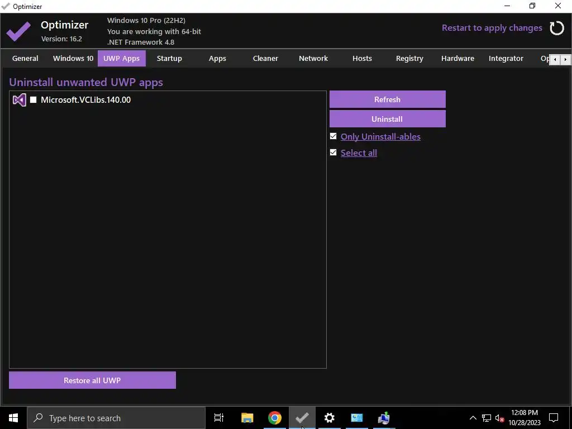572x429 pixels.
Task: Open the Network tab
Action: [x=313, y=58]
